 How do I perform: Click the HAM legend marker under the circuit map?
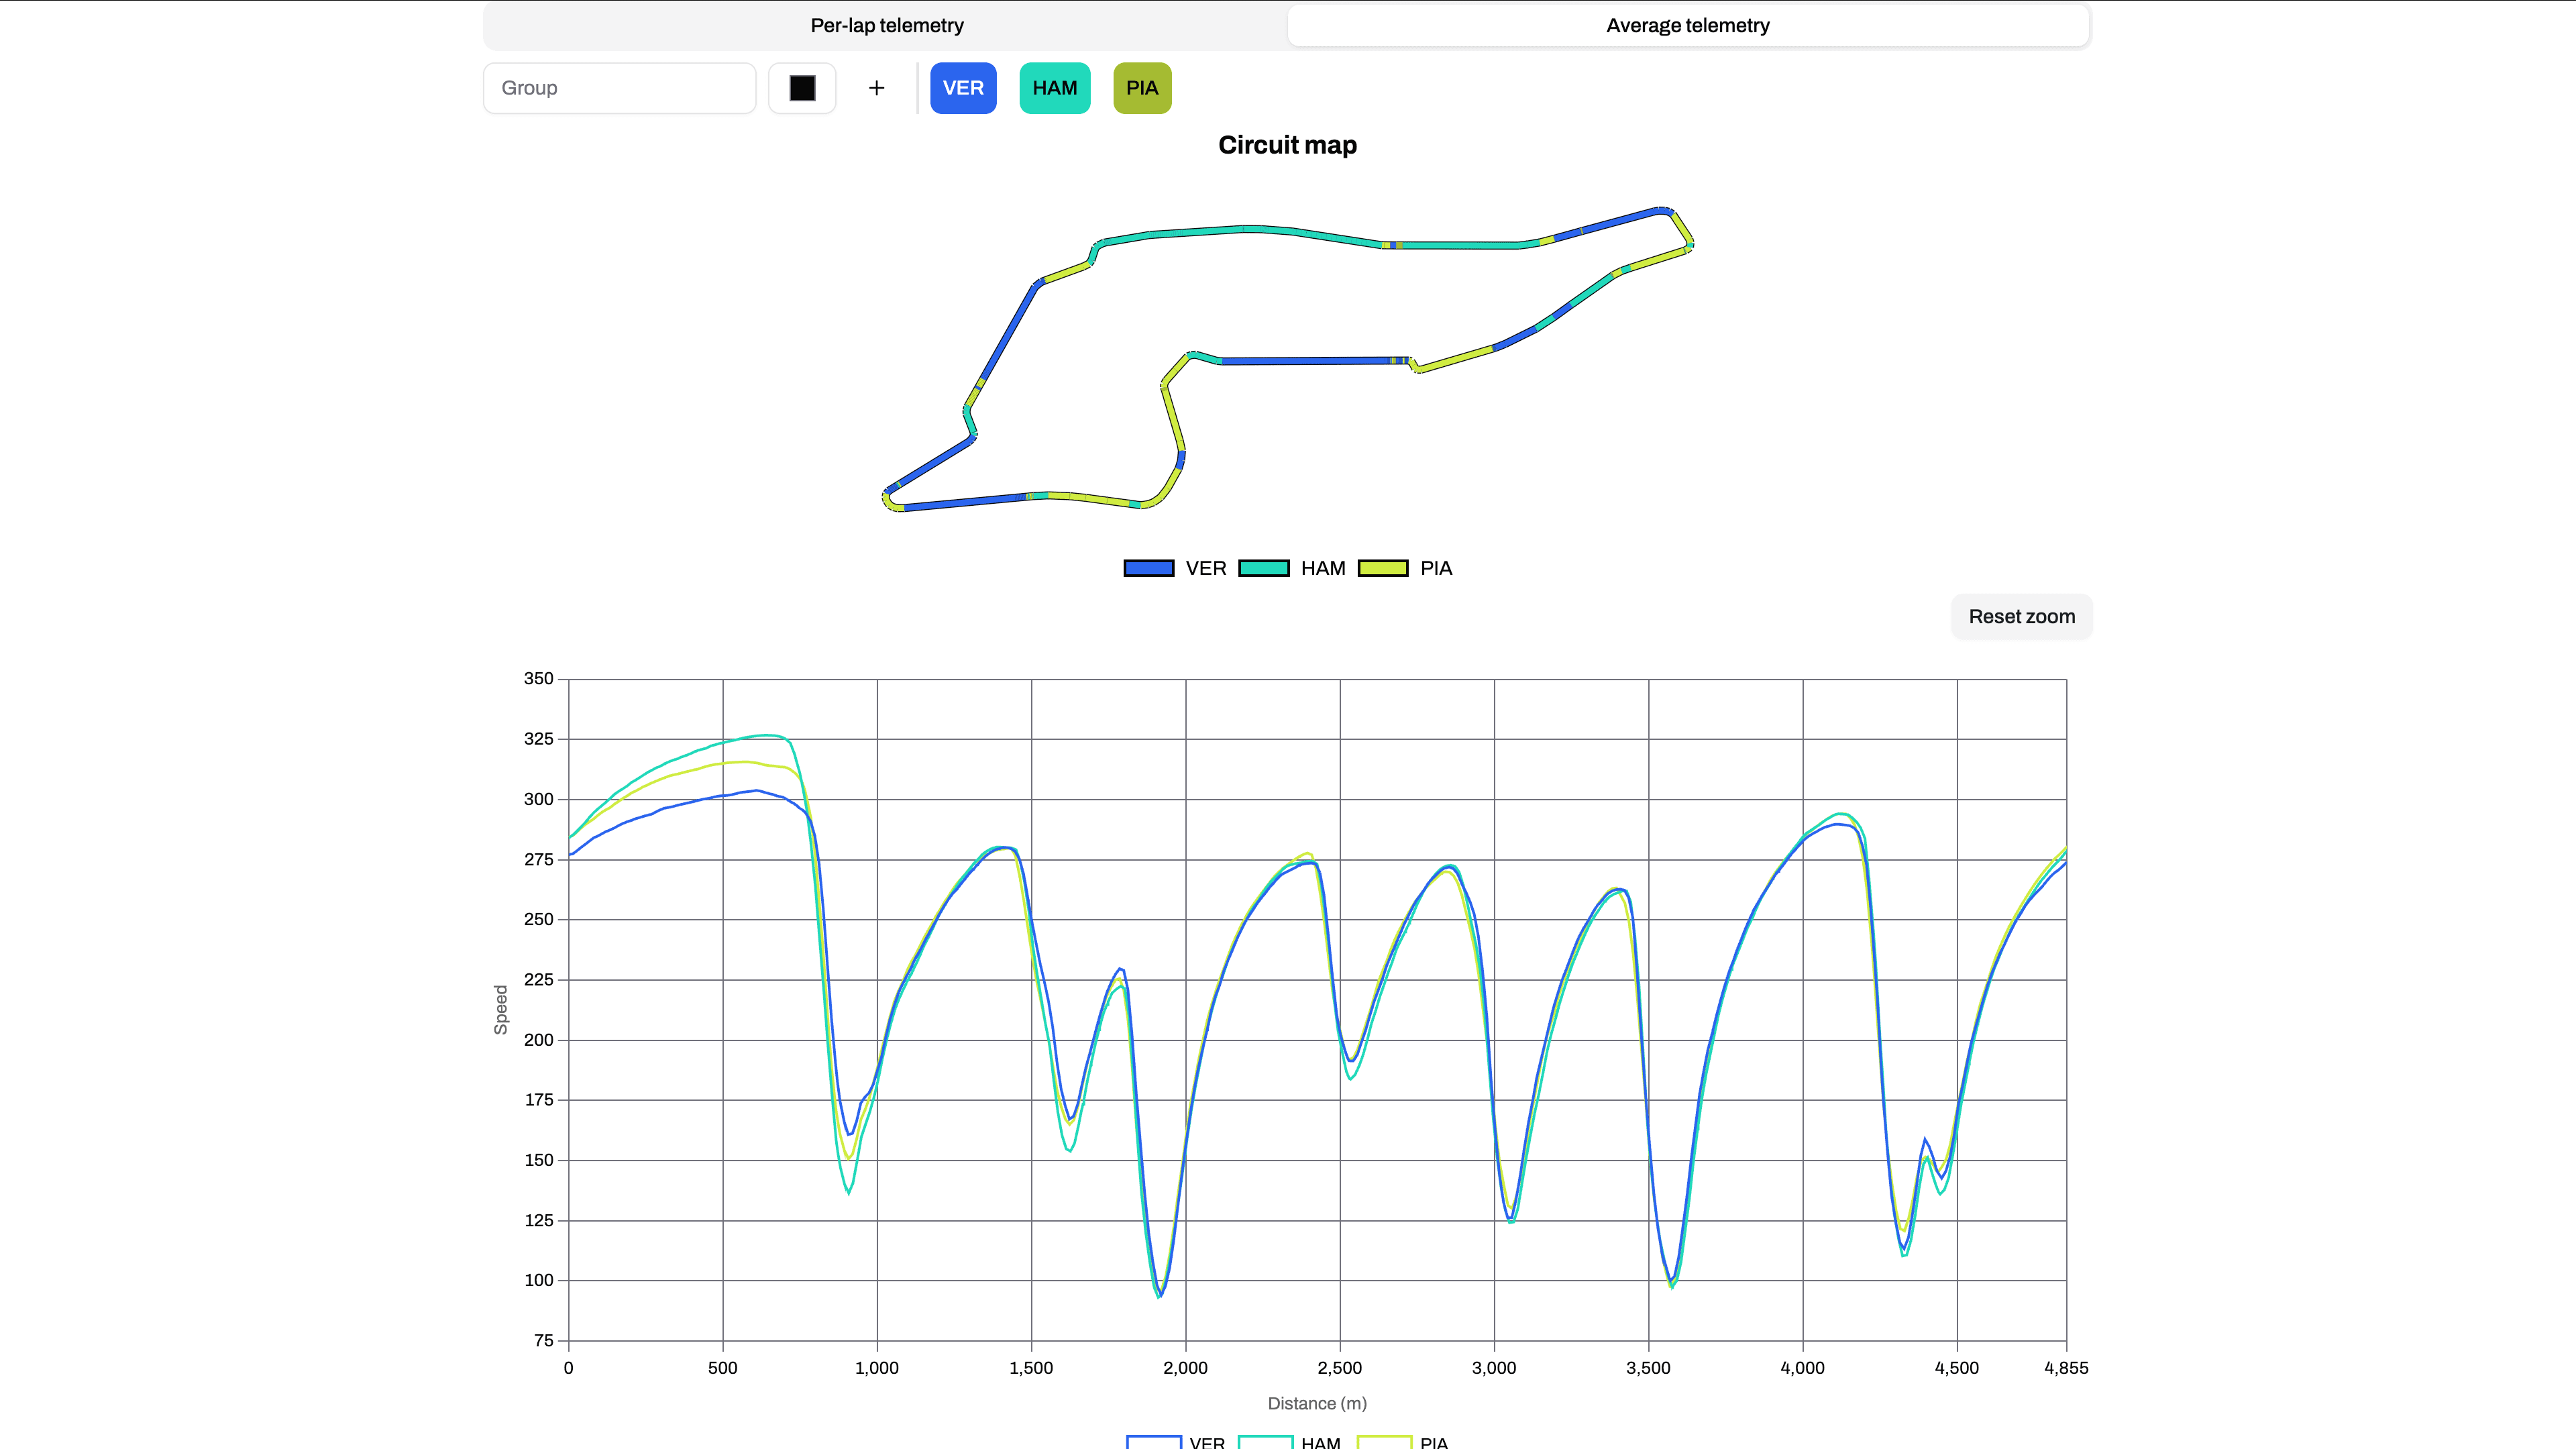pos(1266,567)
